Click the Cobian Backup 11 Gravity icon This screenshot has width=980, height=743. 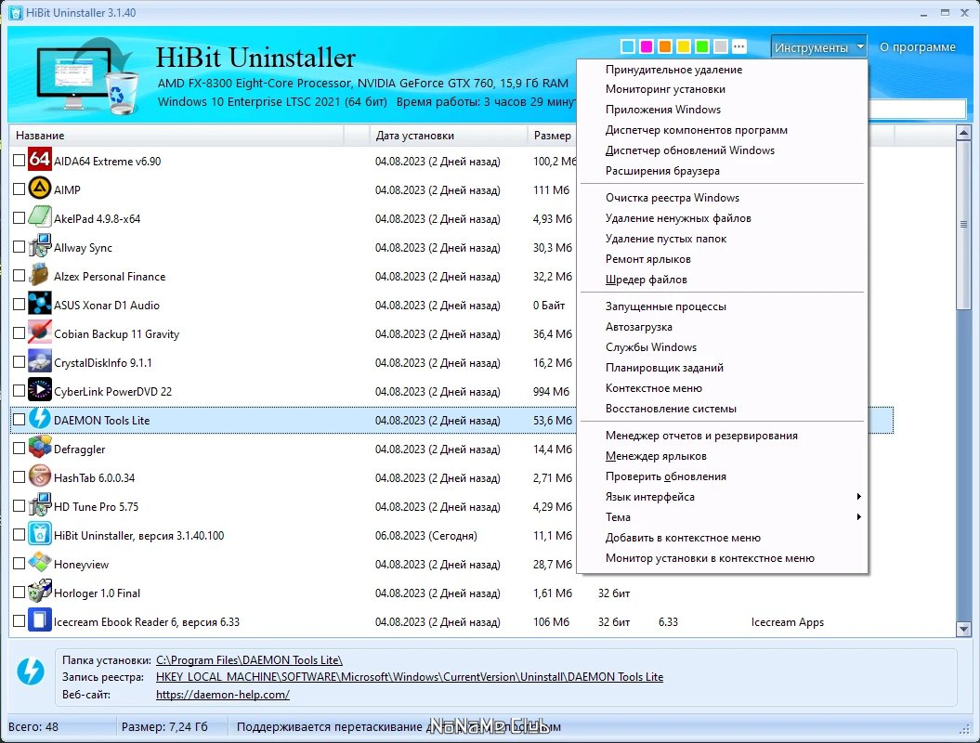(x=39, y=332)
